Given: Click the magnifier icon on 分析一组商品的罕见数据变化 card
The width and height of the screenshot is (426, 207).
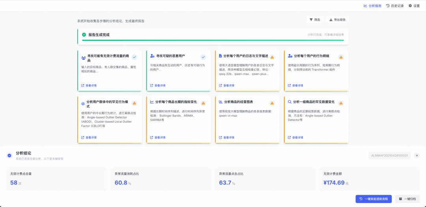Looking at the screenshot, I should pos(290,102).
